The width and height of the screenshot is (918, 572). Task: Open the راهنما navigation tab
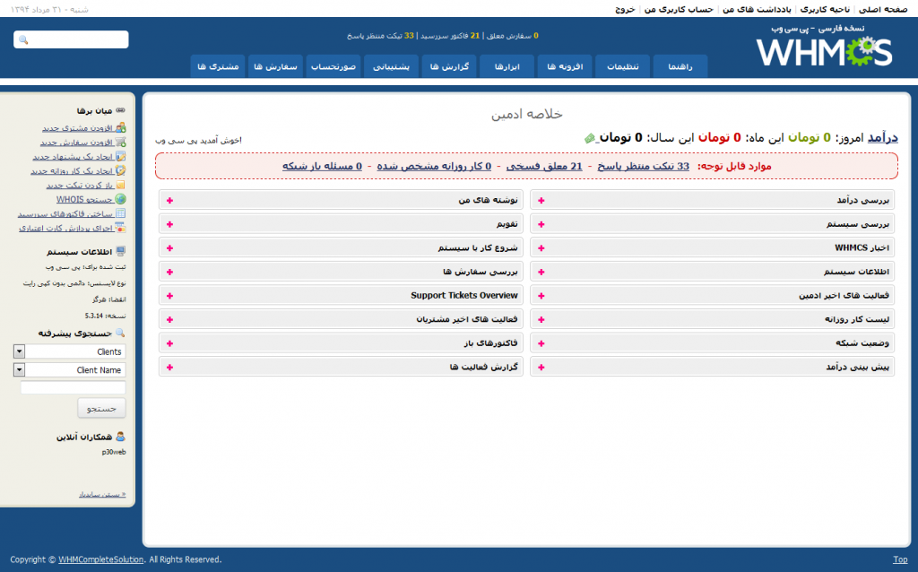(680, 66)
